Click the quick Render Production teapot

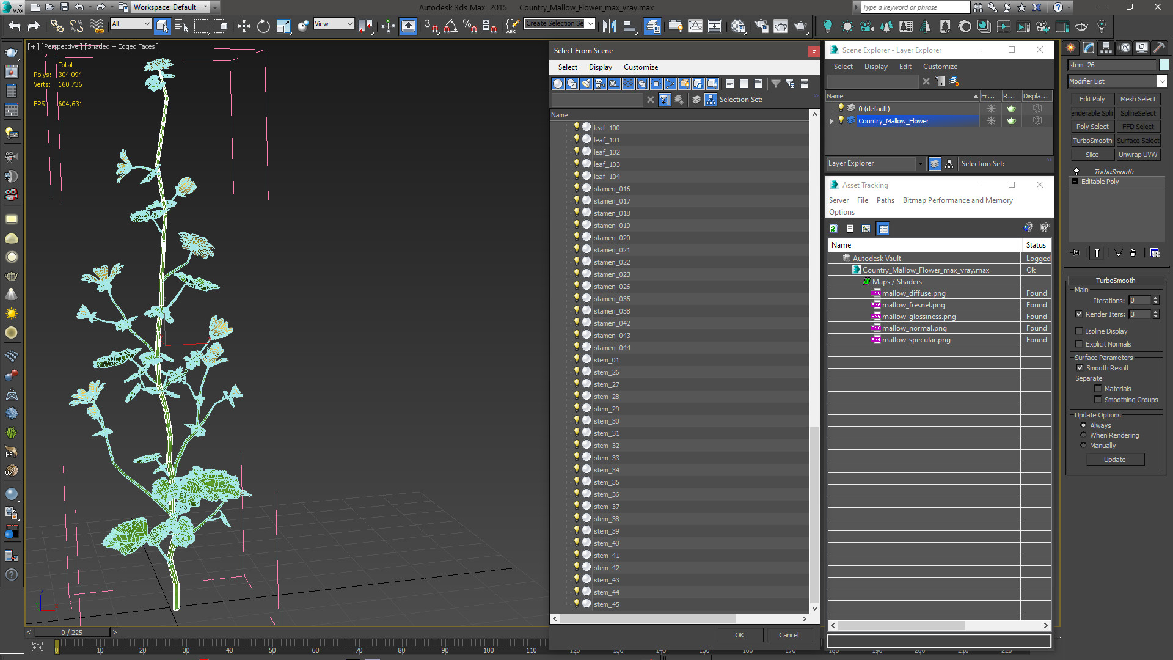[x=800, y=26]
